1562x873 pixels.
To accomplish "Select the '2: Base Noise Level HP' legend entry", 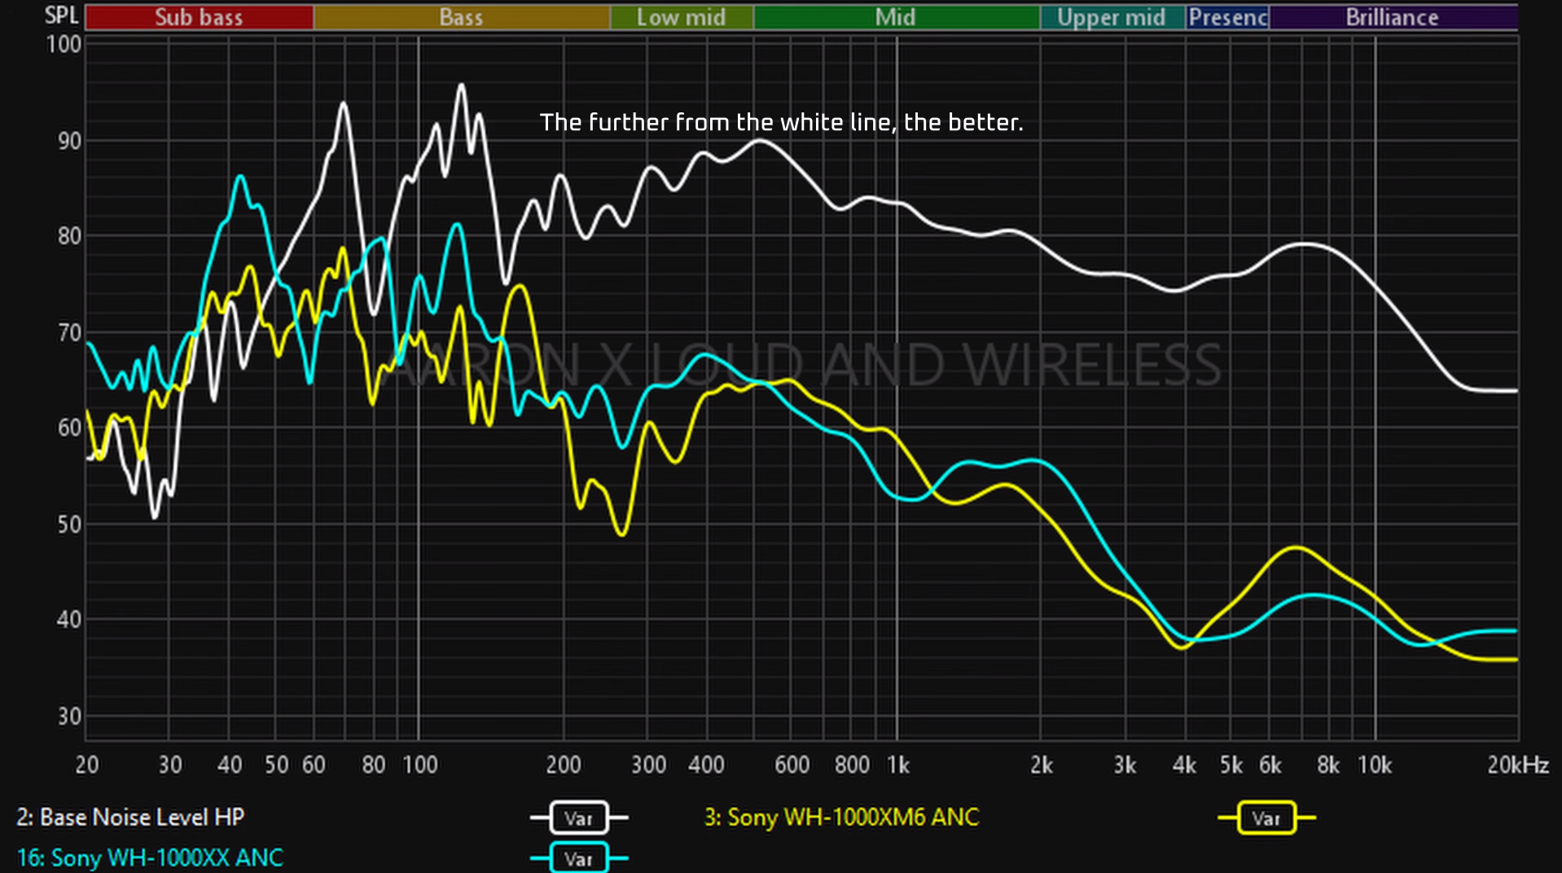I will tap(130, 817).
